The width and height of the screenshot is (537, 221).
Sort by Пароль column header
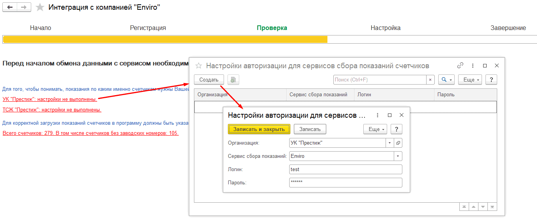(x=466, y=94)
